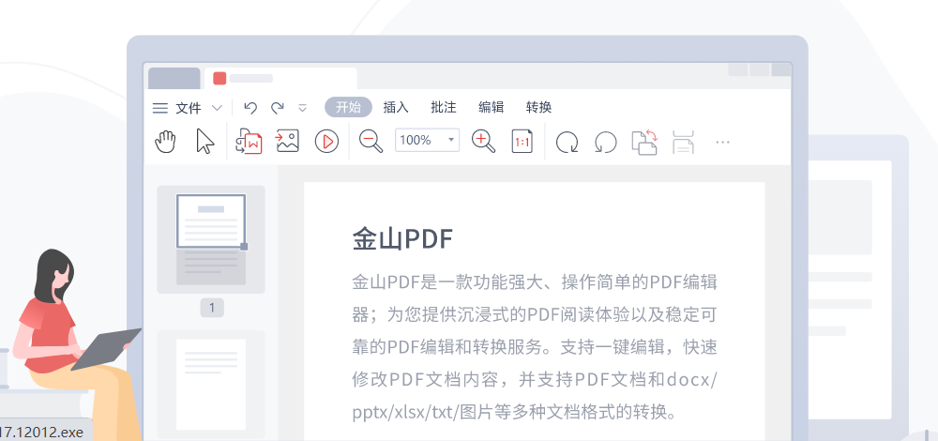Screen dimensions: 938x441
Task: Select the page 1 thumbnail
Action: (211, 239)
